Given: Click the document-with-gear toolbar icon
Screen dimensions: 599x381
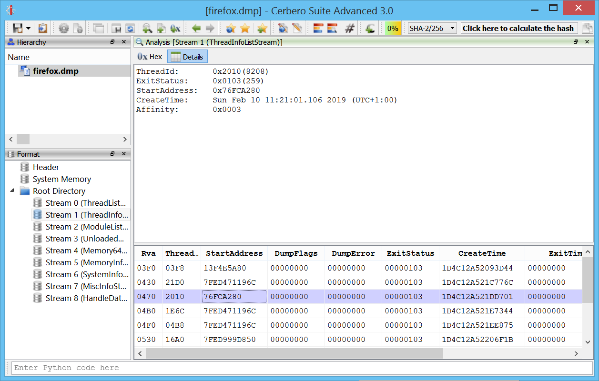Looking at the screenshot, I should coord(78,28).
